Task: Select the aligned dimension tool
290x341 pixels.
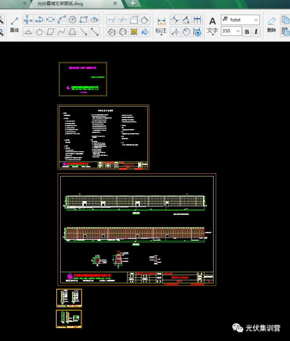Action: click(x=175, y=20)
